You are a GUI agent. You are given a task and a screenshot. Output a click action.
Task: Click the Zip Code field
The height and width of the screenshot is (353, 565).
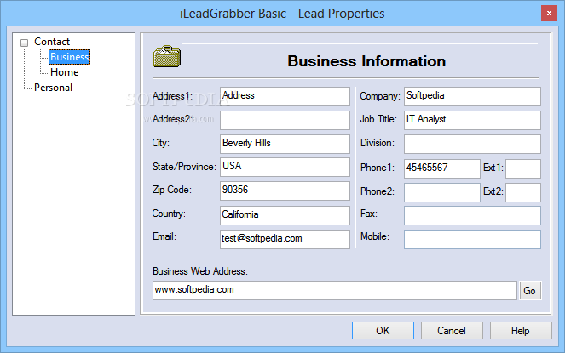pos(285,191)
